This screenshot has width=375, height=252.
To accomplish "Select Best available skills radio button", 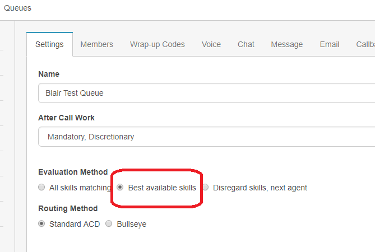I will [x=120, y=187].
